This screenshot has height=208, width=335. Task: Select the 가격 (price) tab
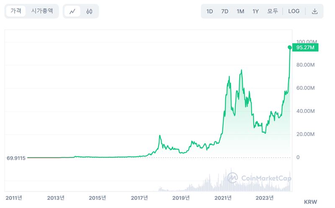[16, 11]
